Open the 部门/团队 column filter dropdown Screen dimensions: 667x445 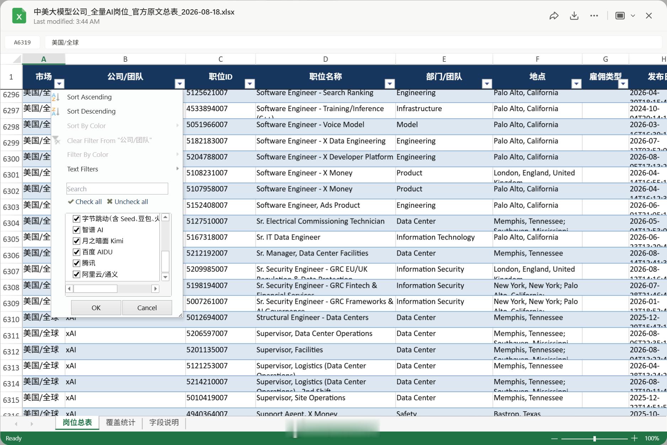(x=487, y=84)
